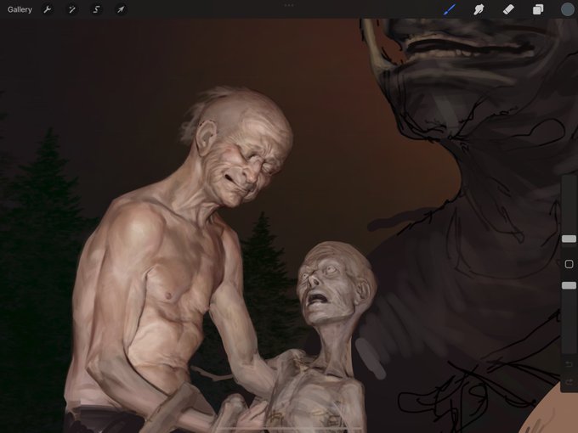This screenshot has height=433, width=578.
Task: Tap the three-dot handle at top center
Action: click(x=289, y=5)
